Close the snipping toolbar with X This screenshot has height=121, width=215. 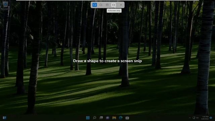(x=121, y=5)
